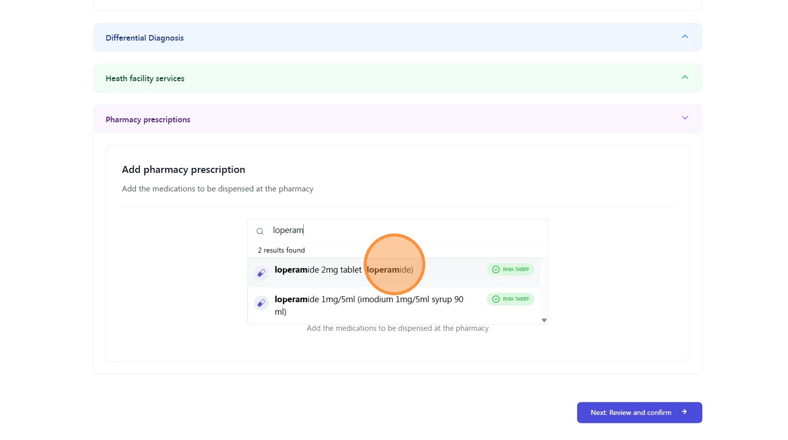Select loperamide 2mg tablet from results
788x440 pixels.
coord(394,272)
